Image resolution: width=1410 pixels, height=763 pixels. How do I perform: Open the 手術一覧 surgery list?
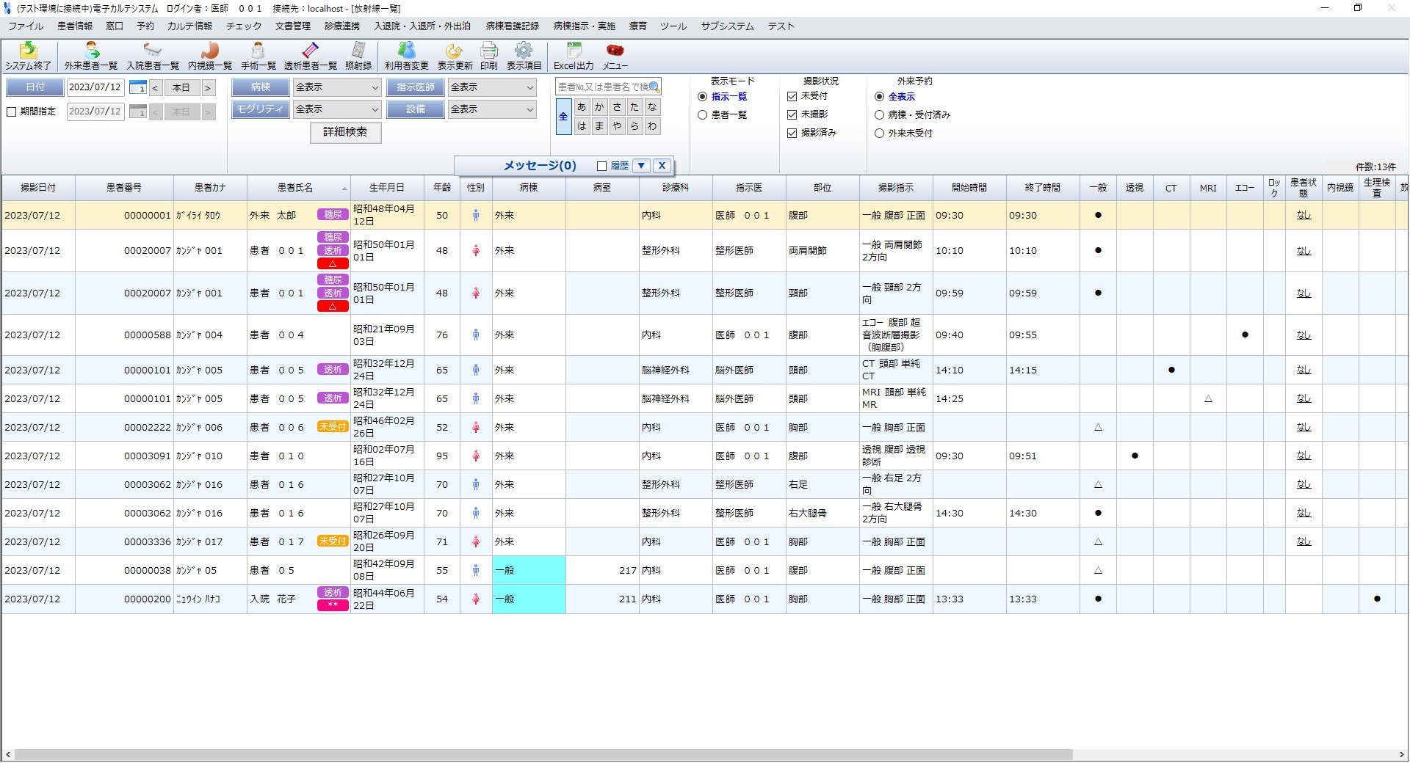click(x=258, y=55)
